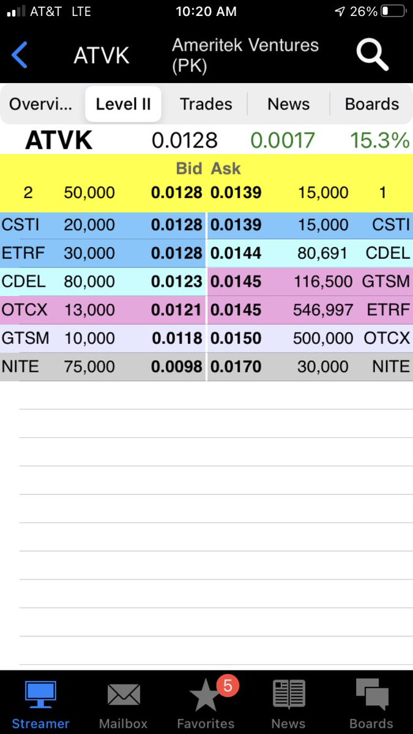Tap the NITE bid price 0.0098
The image size is (413, 734).
176,366
